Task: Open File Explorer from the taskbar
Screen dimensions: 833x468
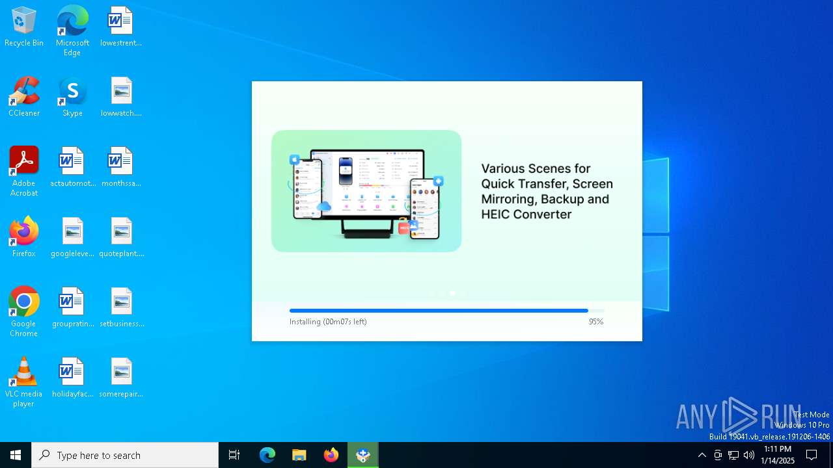Action: coord(299,455)
